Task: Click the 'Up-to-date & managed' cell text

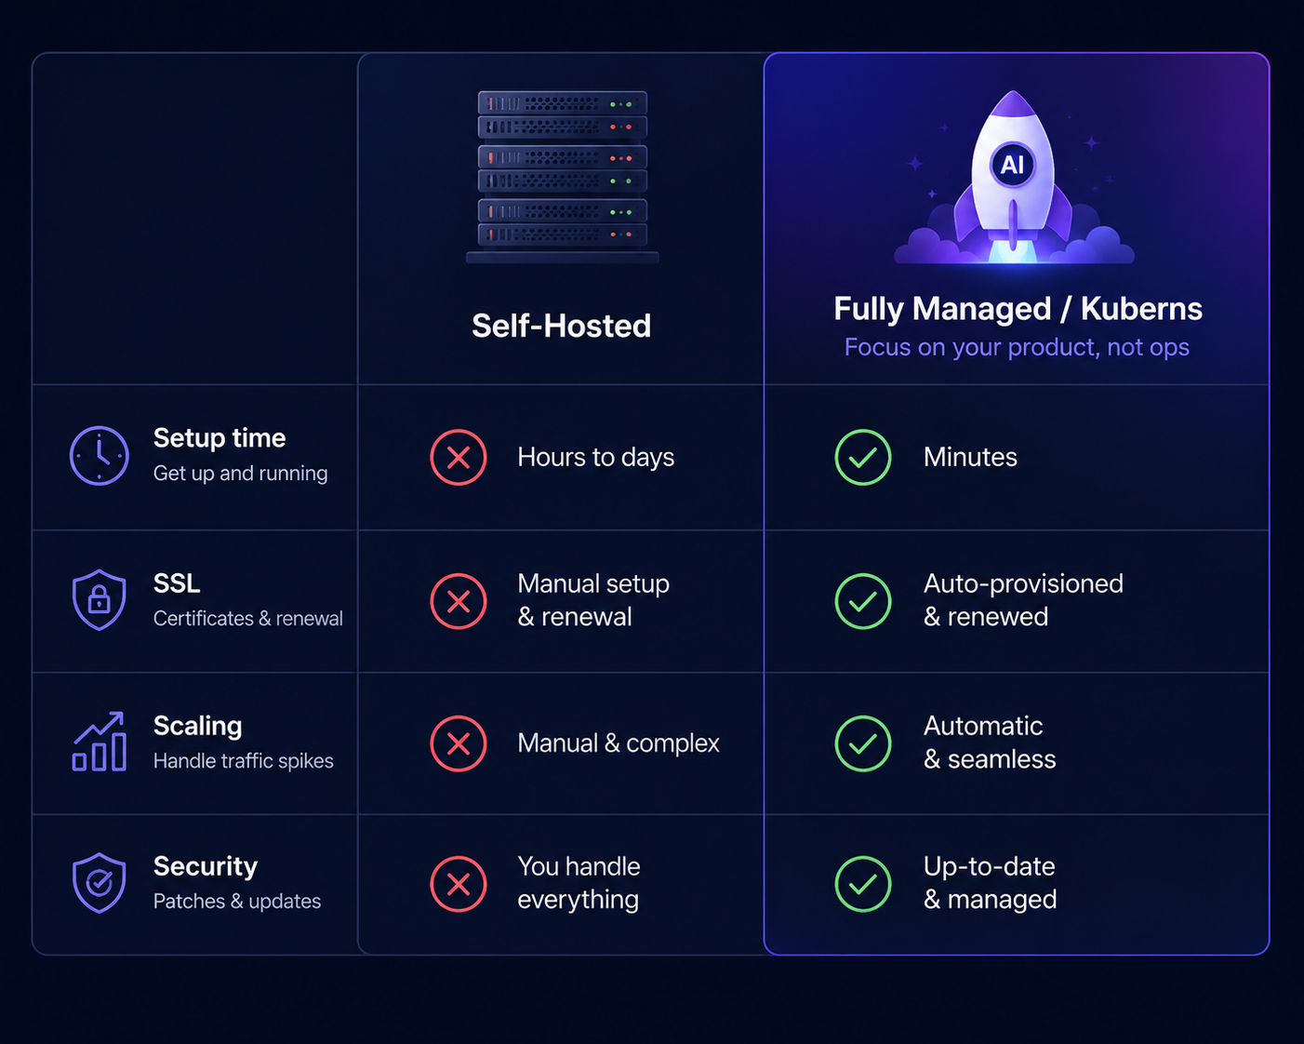Action: [990, 883]
